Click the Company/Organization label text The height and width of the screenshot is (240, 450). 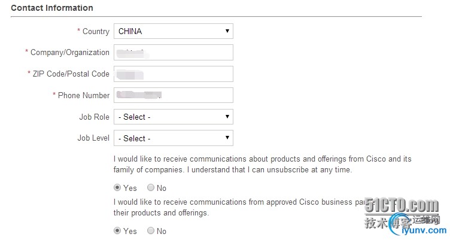tap(70, 53)
